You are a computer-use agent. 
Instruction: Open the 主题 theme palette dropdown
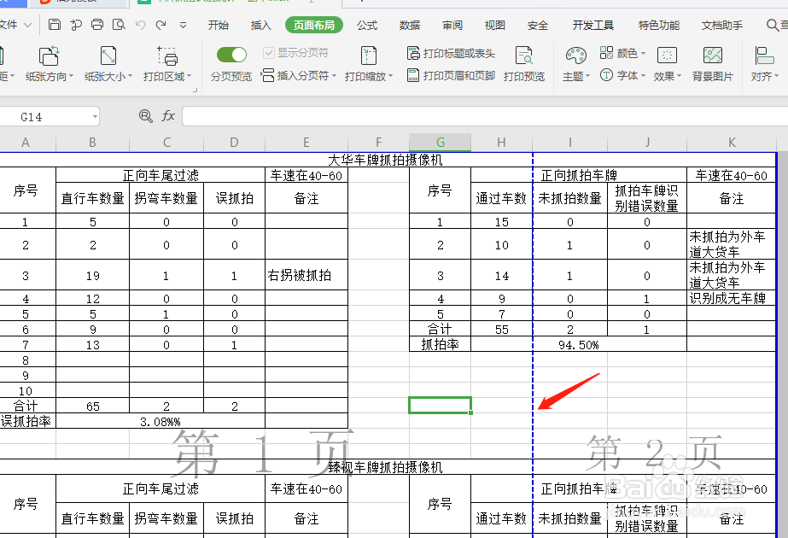click(x=576, y=64)
